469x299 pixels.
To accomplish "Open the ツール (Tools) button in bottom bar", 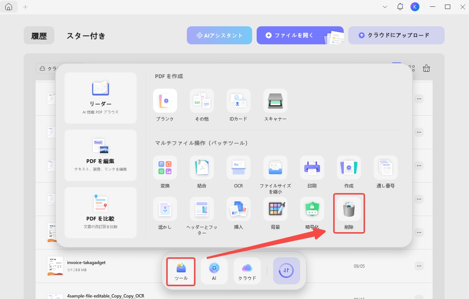I will click(x=181, y=271).
